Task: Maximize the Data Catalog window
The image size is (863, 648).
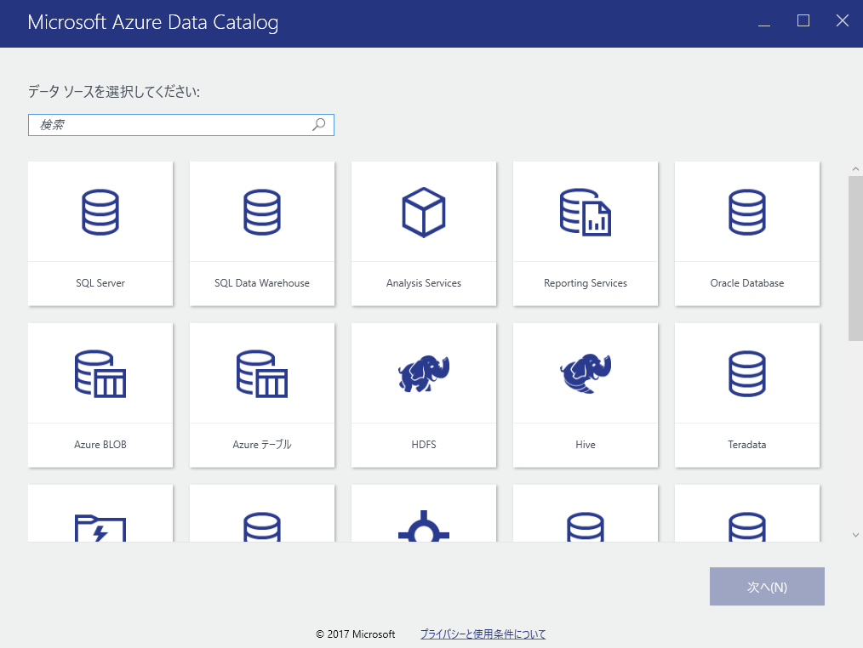Action: coord(803,21)
